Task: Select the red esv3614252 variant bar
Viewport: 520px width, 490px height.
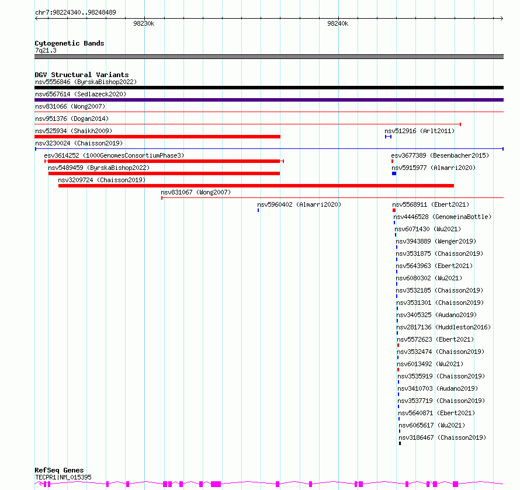Action: coord(164,161)
